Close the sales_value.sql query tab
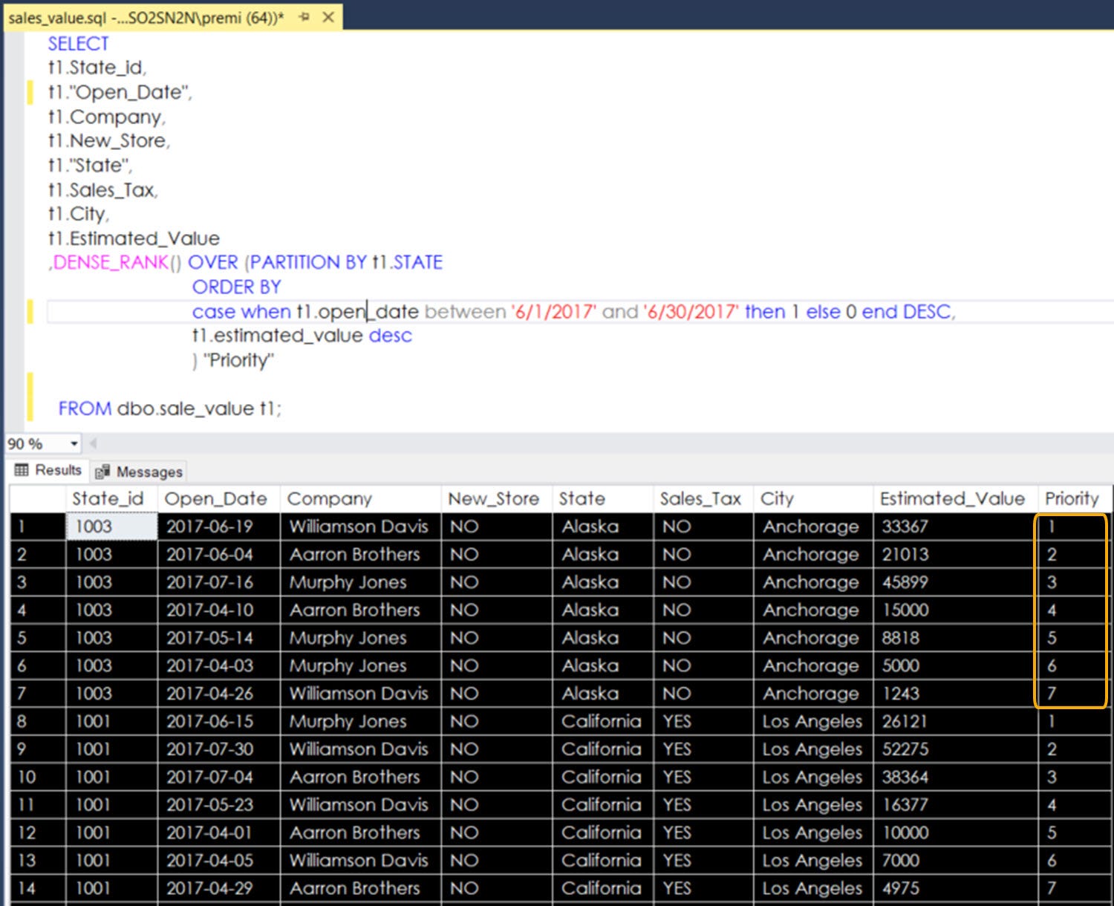 (x=328, y=17)
